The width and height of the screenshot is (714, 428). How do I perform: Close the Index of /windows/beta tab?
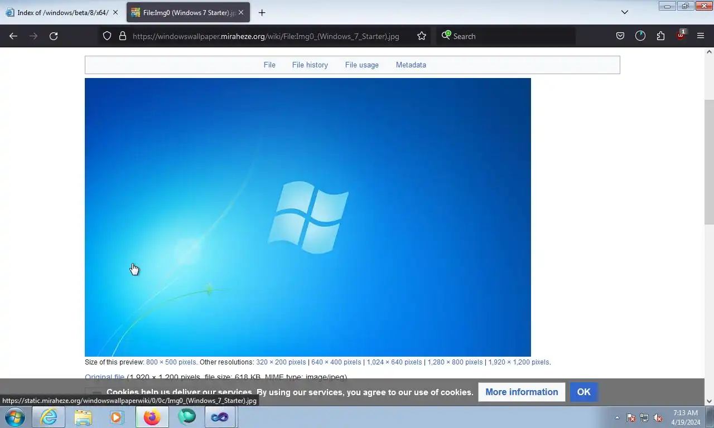[x=115, y=12]
